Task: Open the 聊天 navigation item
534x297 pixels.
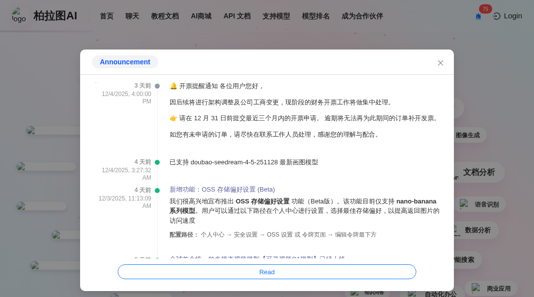Action: (x=132, y=16)
